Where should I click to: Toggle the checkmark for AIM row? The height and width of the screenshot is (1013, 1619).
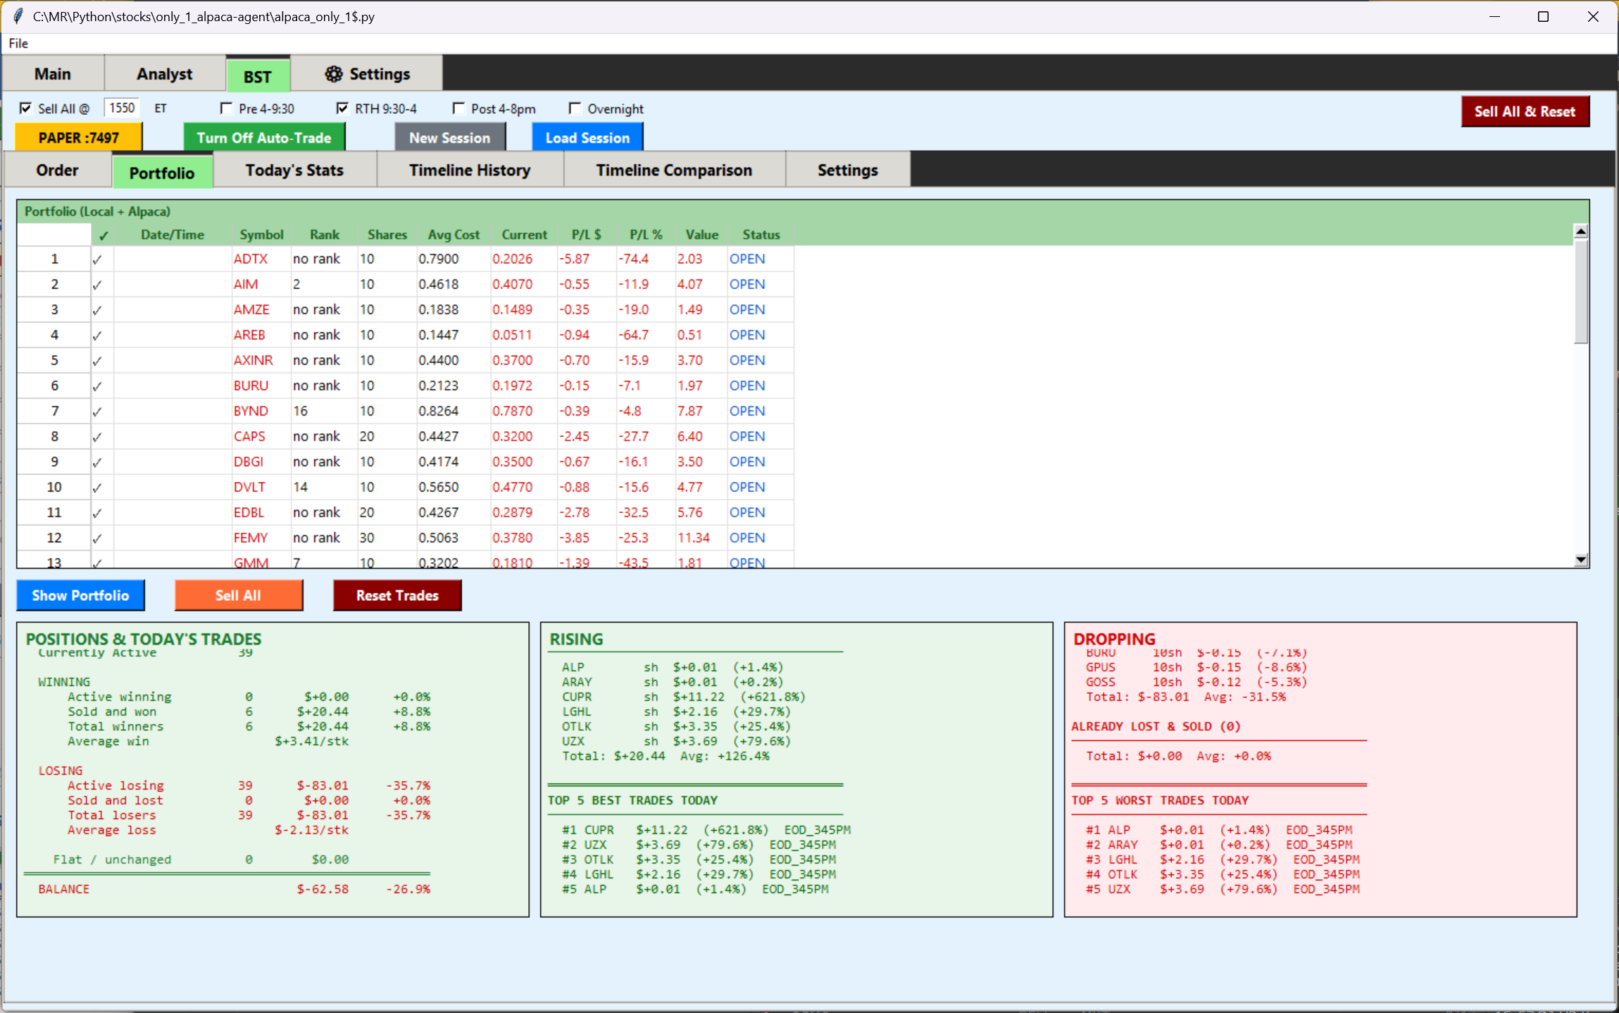[97, 285]
